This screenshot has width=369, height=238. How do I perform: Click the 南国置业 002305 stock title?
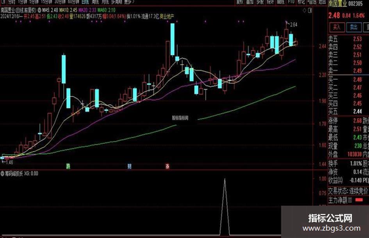[x=346, y=4]
